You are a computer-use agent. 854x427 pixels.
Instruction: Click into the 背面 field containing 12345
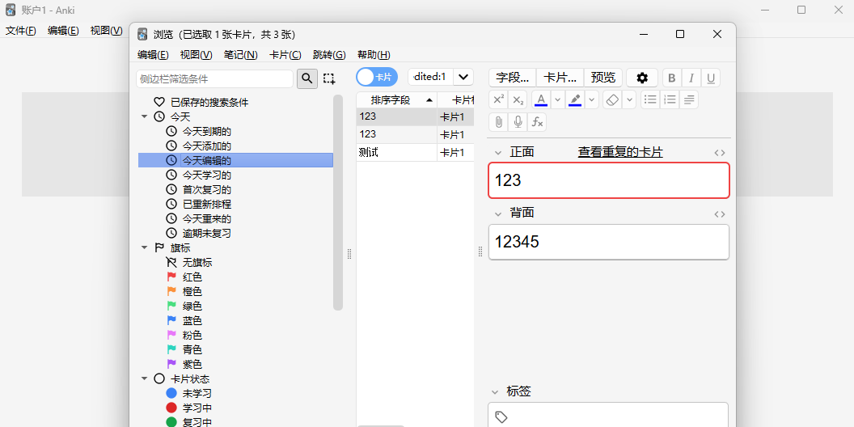[608, 242]
